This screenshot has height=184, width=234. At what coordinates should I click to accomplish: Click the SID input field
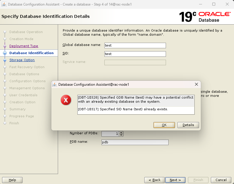click(135, 54)
